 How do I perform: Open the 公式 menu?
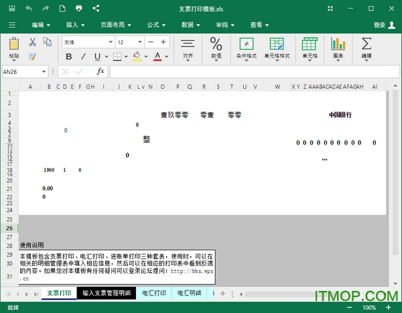point(156,25)
